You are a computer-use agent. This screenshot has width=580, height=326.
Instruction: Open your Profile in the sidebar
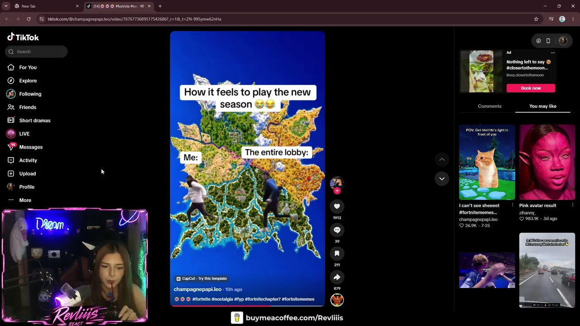pyautogui.click(x=27, y=187)
